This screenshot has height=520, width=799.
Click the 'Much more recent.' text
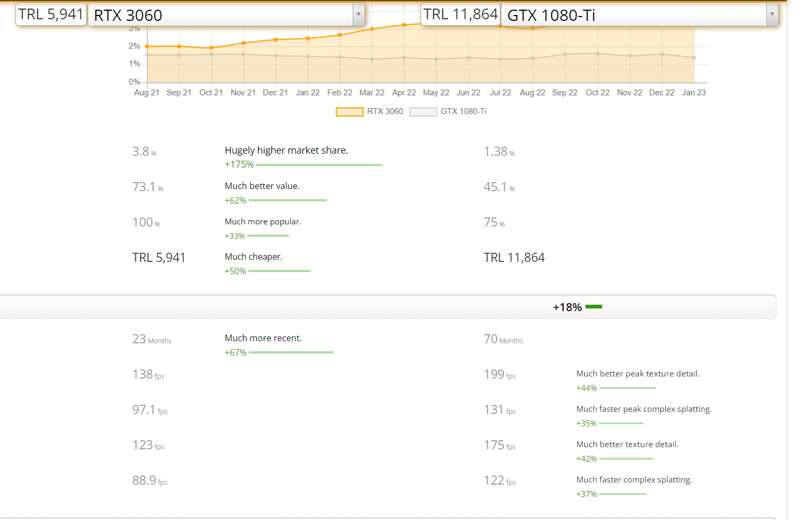click(x=263, y=338)
